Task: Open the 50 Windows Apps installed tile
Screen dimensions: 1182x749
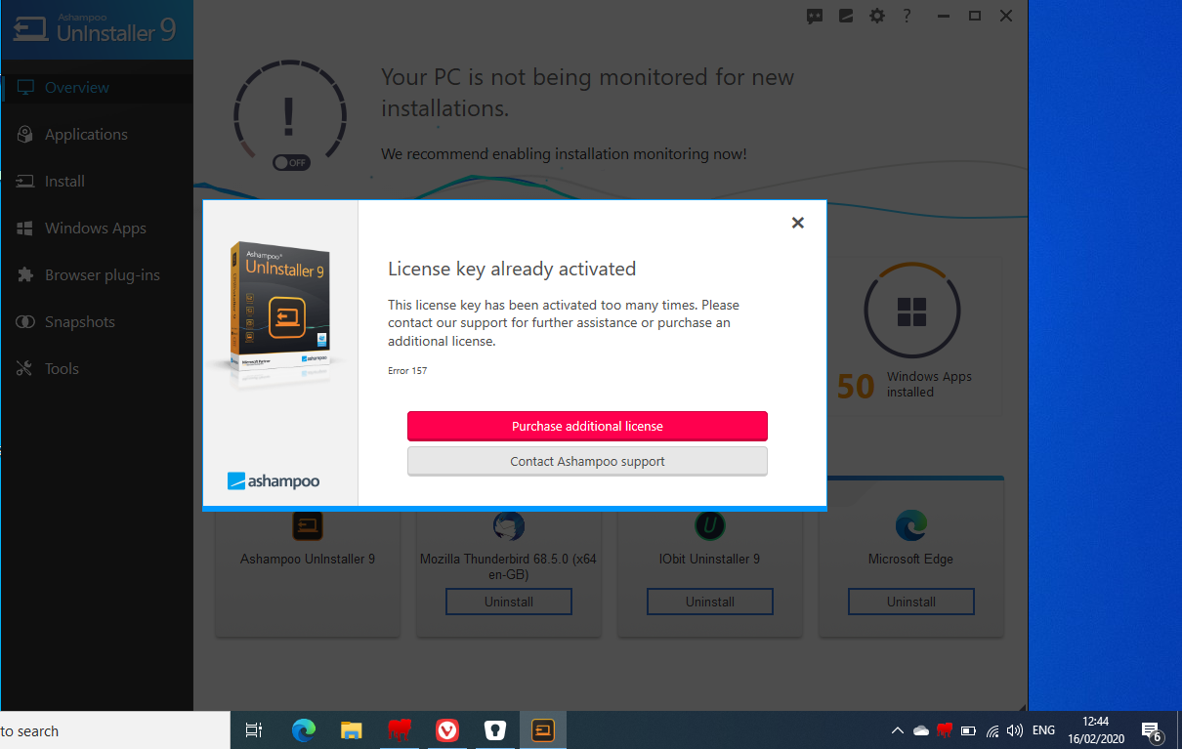Action: [x=910, y=334]
